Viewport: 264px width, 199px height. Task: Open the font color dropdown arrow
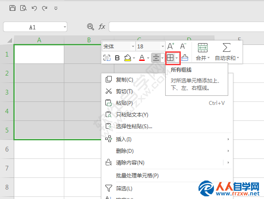148,58
